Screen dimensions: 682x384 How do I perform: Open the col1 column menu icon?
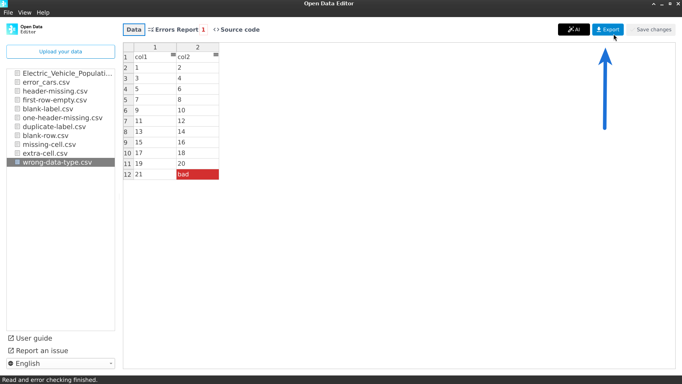pyautogui.click(x=173, y=55)
